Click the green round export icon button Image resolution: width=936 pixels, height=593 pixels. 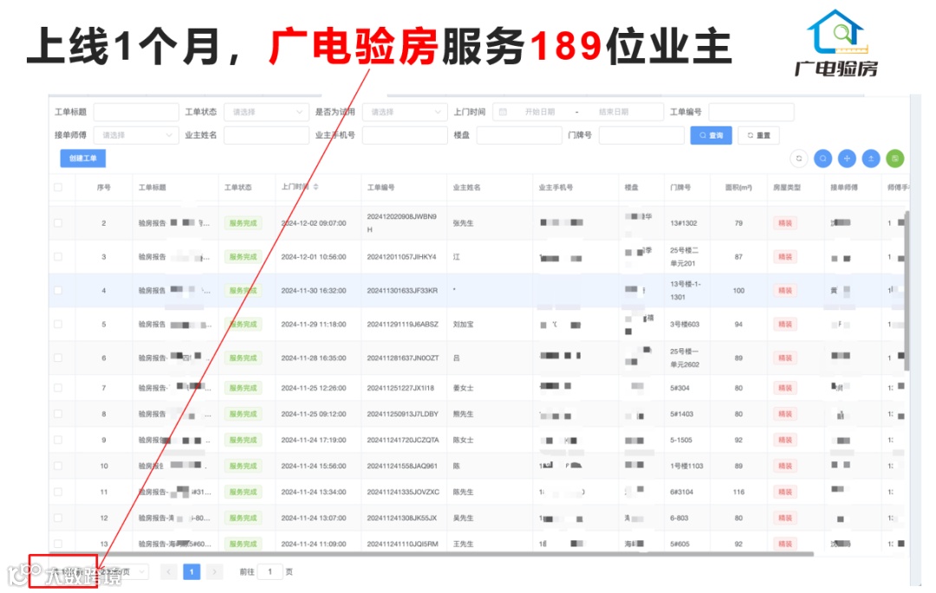[894, 158]
